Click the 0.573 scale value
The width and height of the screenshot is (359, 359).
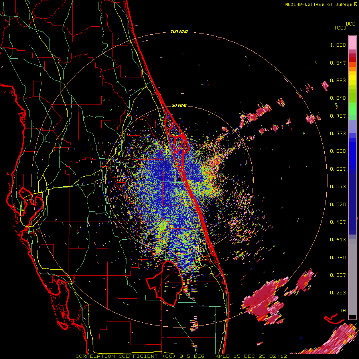338,187
